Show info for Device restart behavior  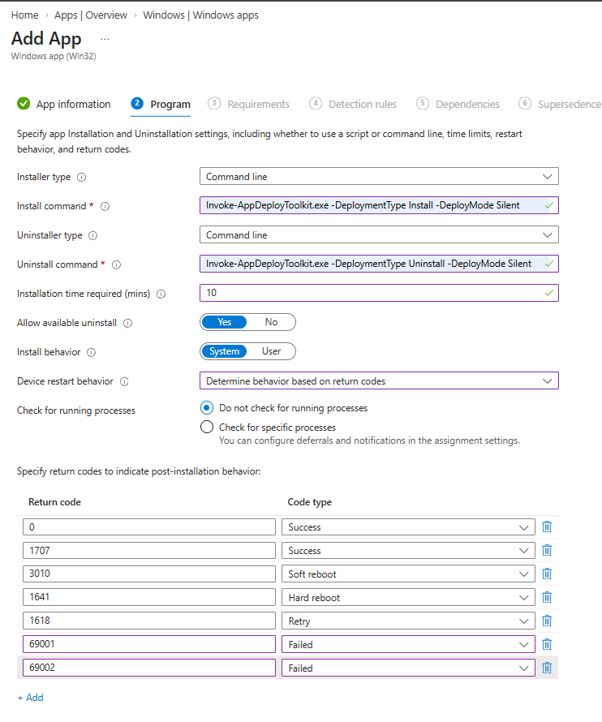pos(124,382)
